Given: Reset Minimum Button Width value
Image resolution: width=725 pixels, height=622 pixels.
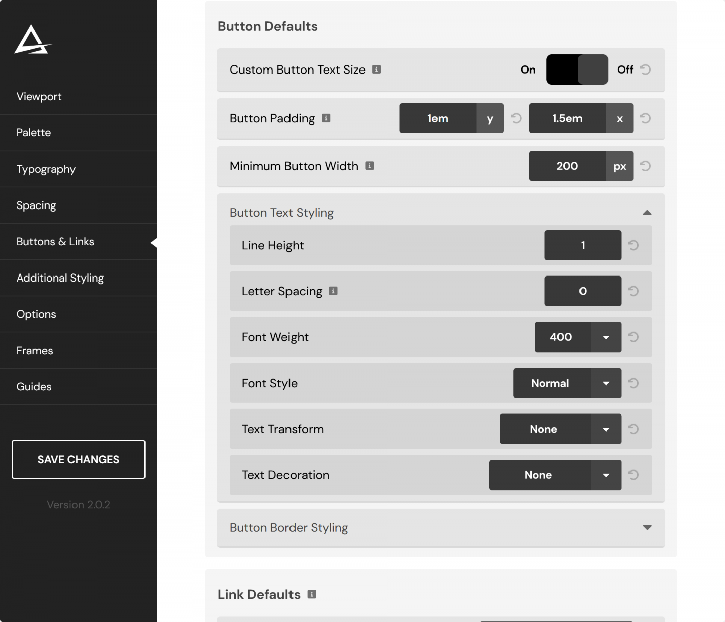Looking at the screenshot, I should 645,166.
